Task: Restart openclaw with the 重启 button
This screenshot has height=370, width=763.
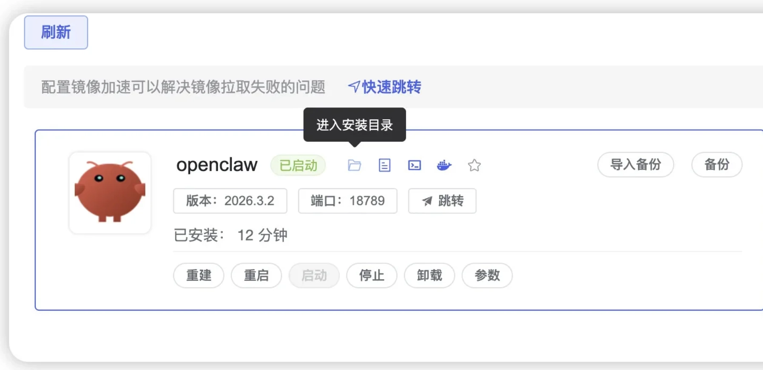Action: pos(256,275)
